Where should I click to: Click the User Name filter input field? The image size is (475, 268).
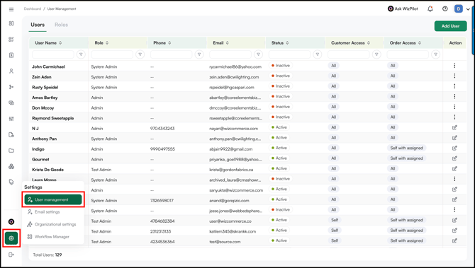53,54
